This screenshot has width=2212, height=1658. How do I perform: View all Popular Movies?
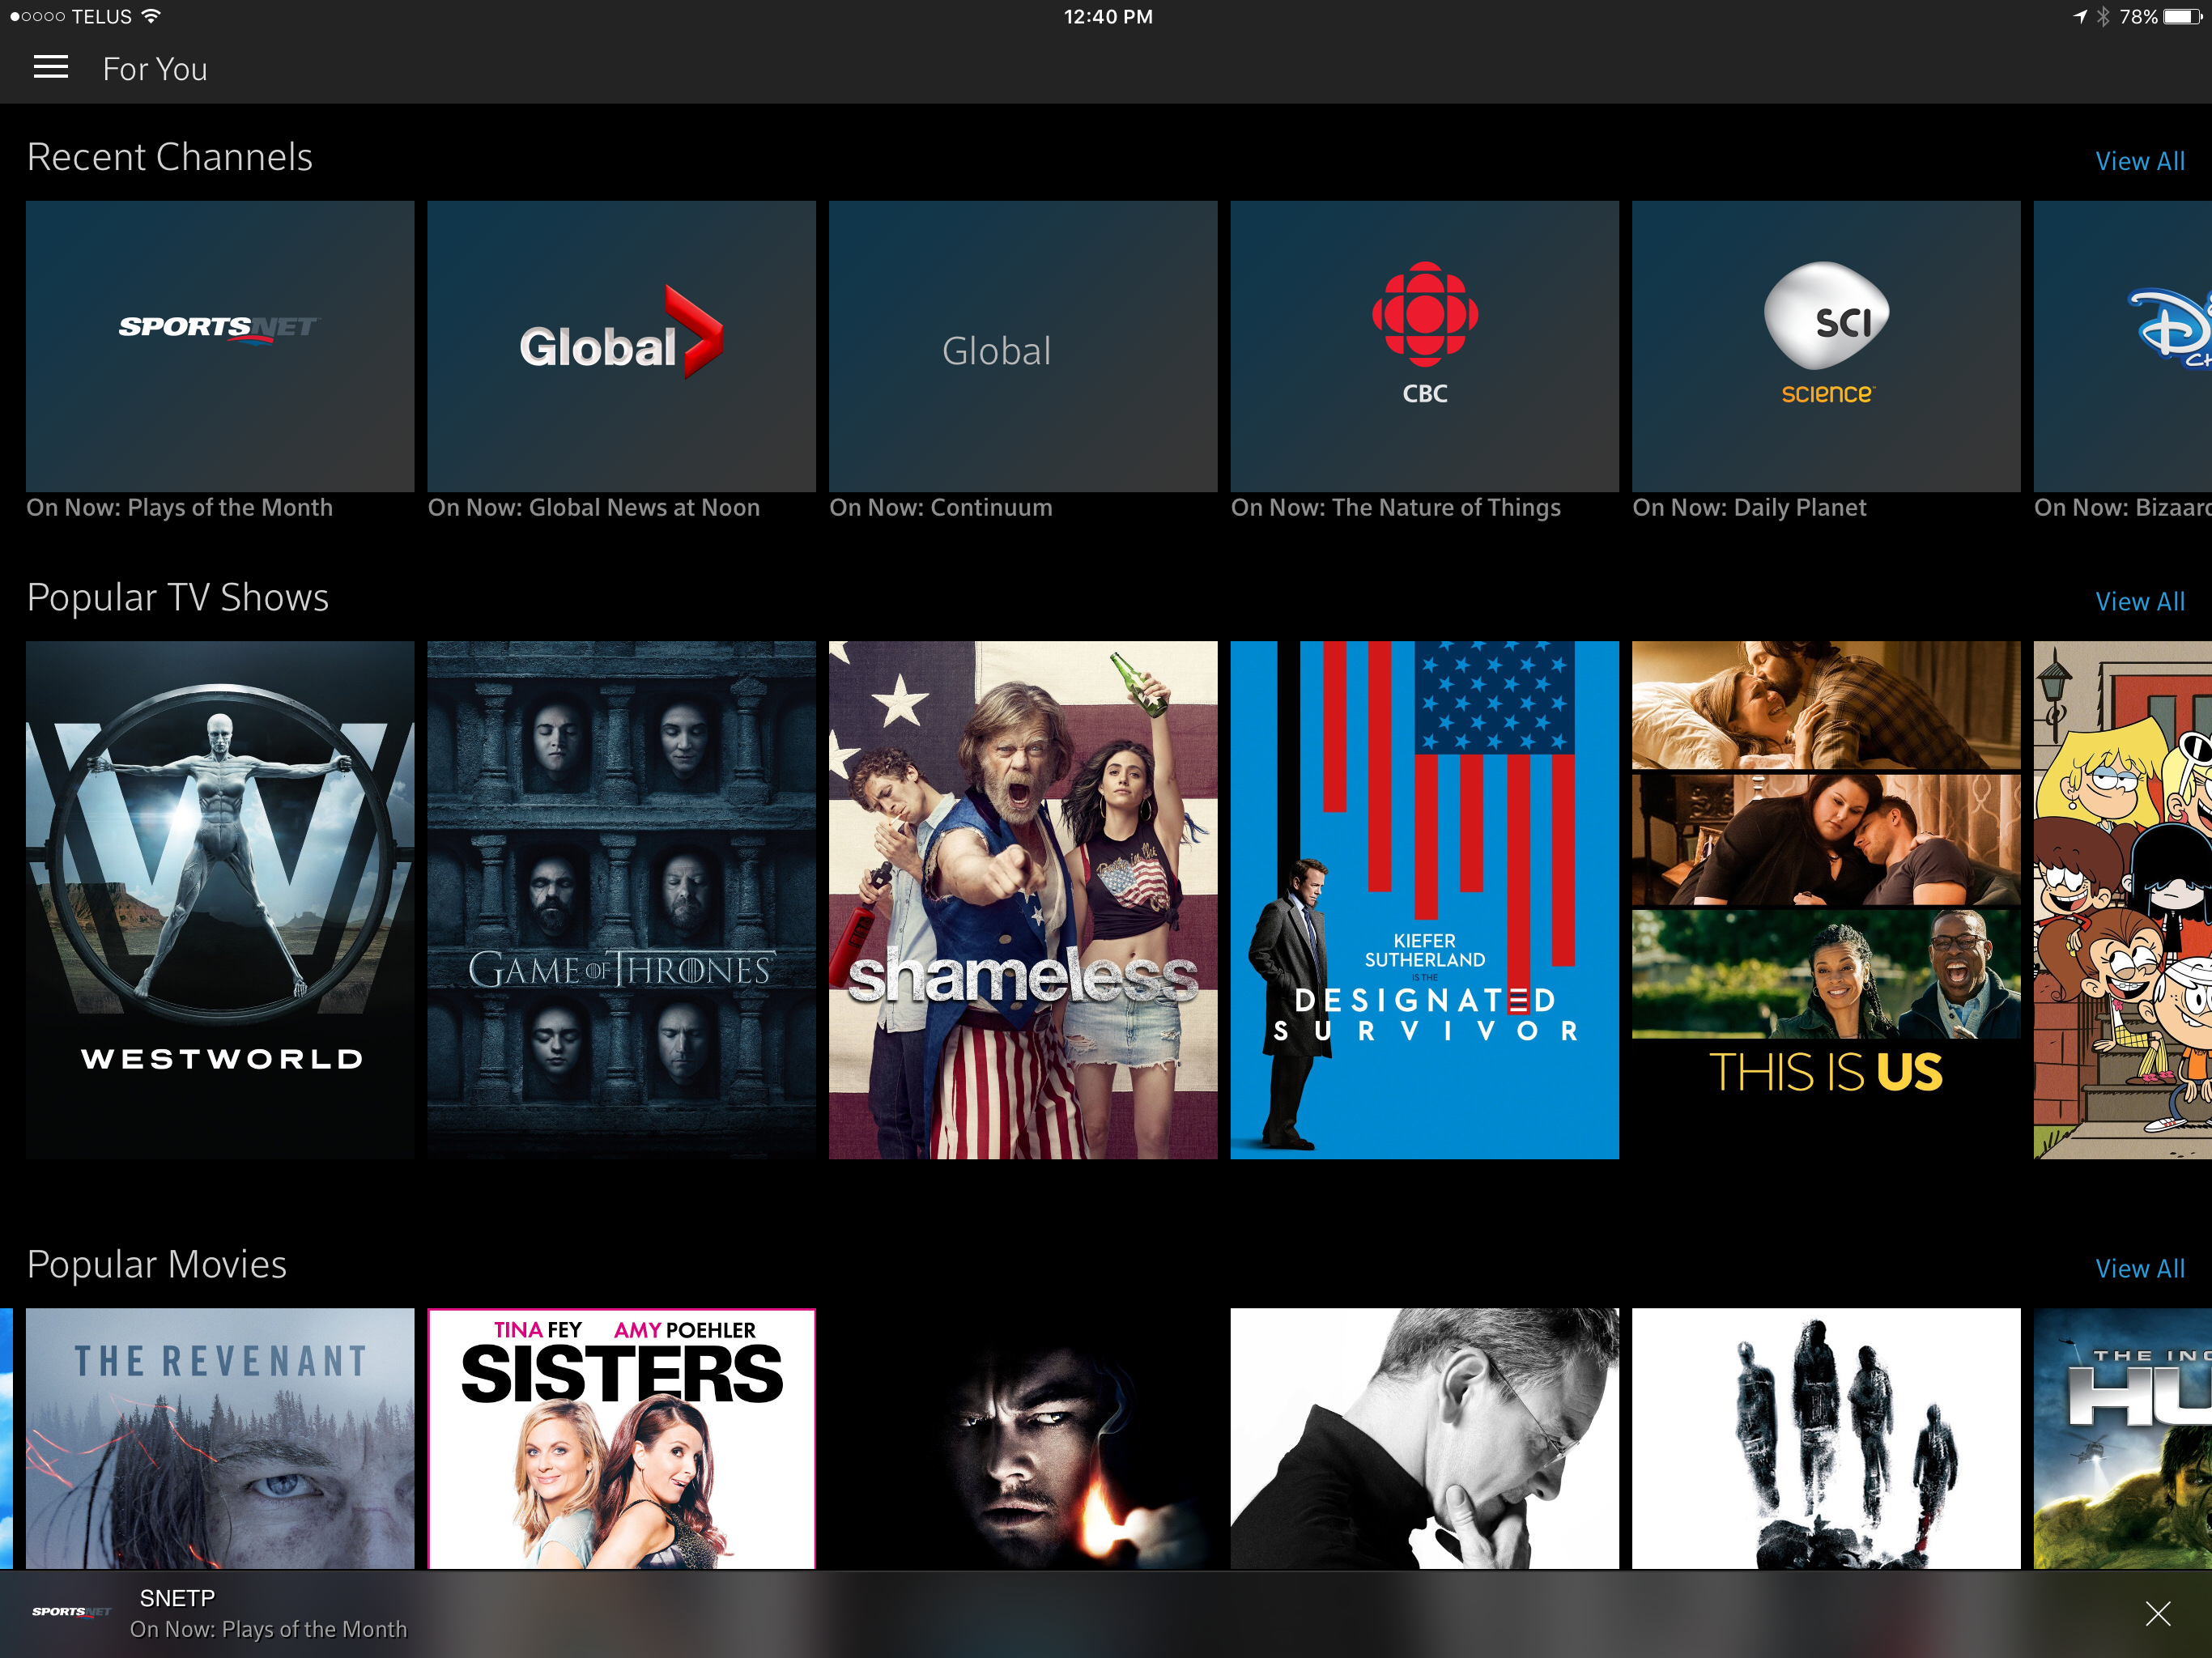(x=2139, y=1268)
